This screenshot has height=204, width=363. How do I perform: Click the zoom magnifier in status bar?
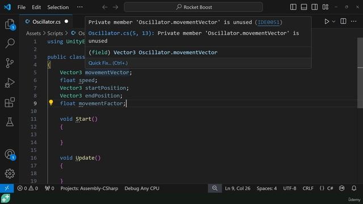[214, 188]
